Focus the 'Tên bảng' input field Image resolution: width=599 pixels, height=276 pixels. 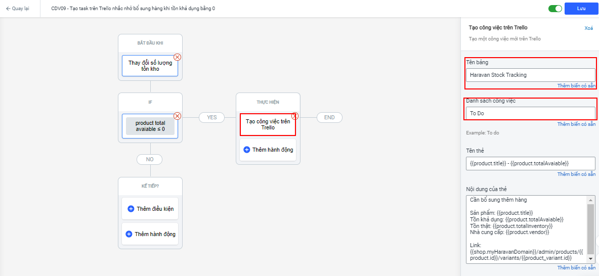pos(530,75)
